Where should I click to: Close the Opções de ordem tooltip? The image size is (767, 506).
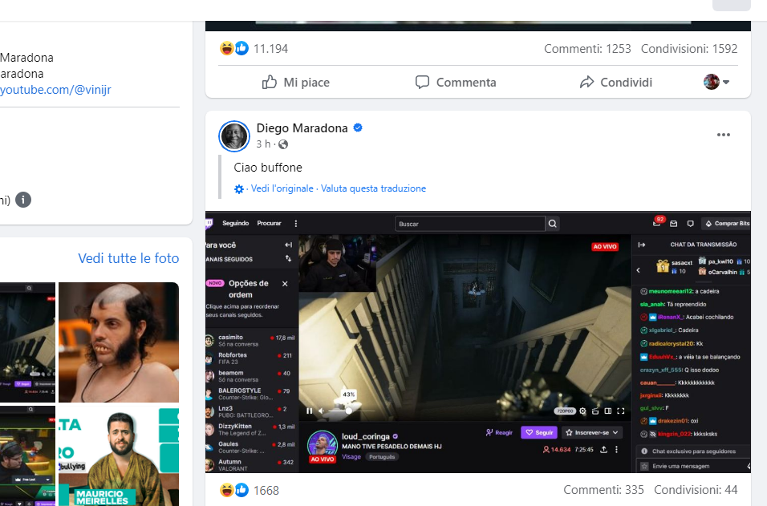[x=285, y=284]
